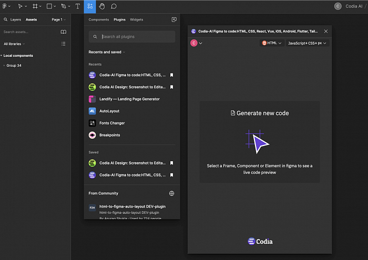The width and height of the screenshot is (368, 260).
Task: Open the Frame tool options chevron
Action: pos(40,6)
